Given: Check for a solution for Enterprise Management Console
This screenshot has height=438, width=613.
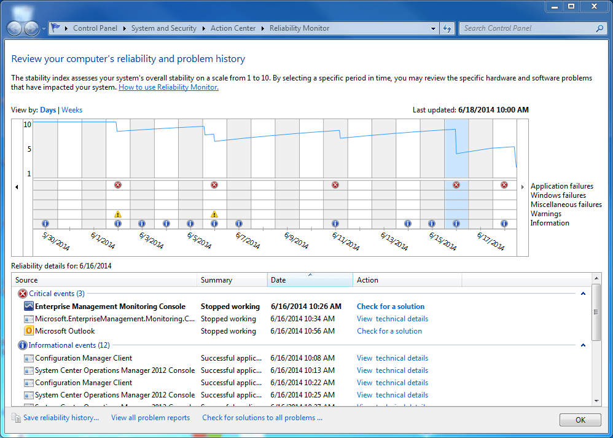Looking at the screenshot, I should 391,307.
